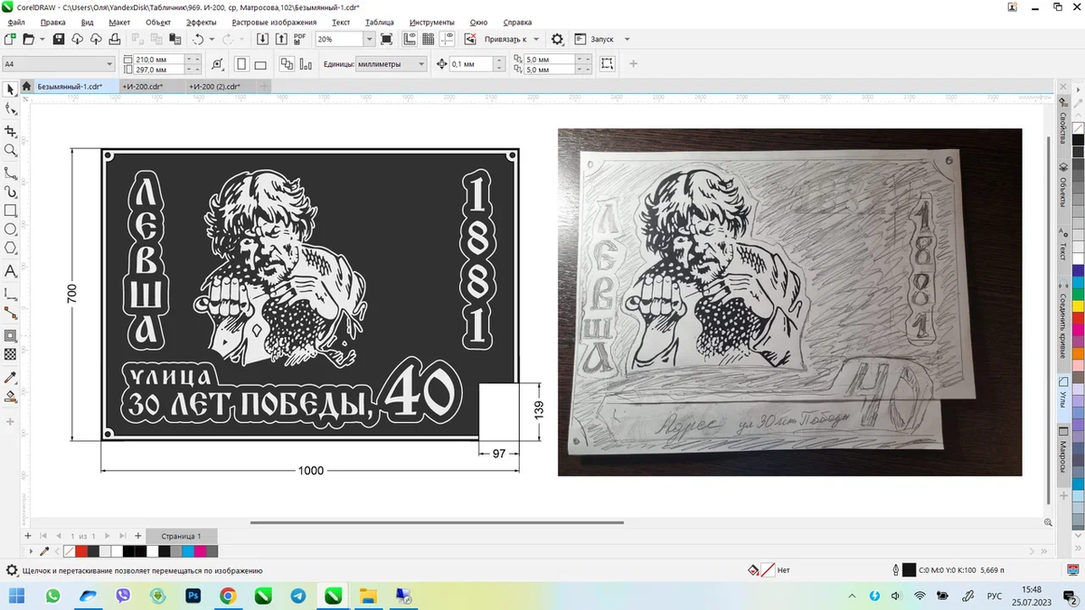The height and width of the screenshot is (610, 1085).
Task: Select the Drop shadow tool
Action: pyautogui.click(x=11, y=335)
